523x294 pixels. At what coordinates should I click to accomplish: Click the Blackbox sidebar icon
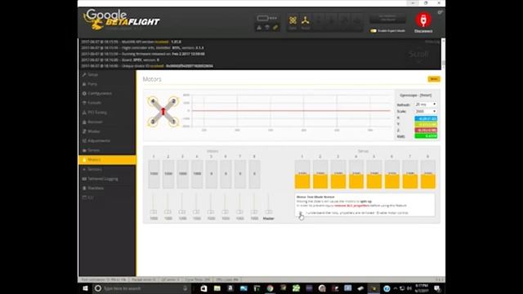coord(84,188)
